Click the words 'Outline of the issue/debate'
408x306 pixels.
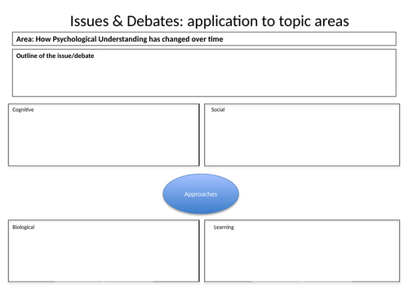pyautogui.click(x=55, y=55)
